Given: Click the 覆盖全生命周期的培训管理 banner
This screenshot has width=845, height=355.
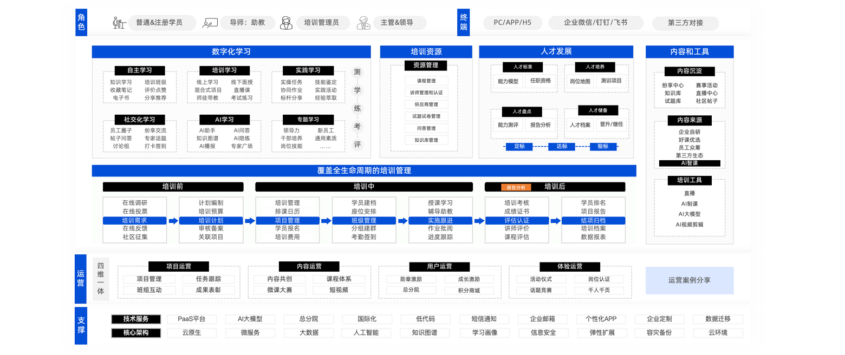Looking at the screenshot, I should (x=364, y=170).
